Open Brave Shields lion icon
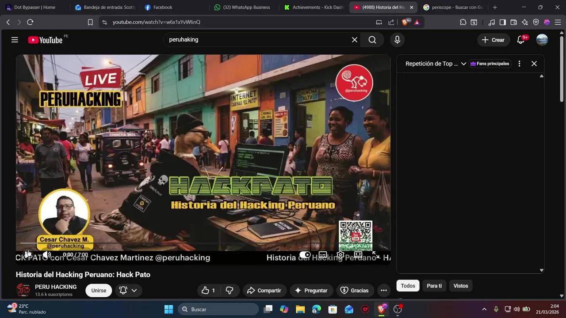The image size is (566, 318). tap(405, 22)
